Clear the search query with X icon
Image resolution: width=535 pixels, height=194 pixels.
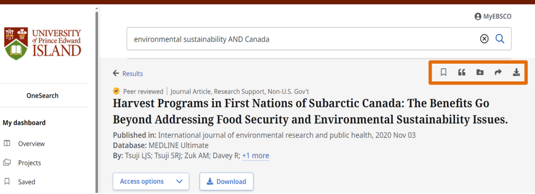(484, 39)
